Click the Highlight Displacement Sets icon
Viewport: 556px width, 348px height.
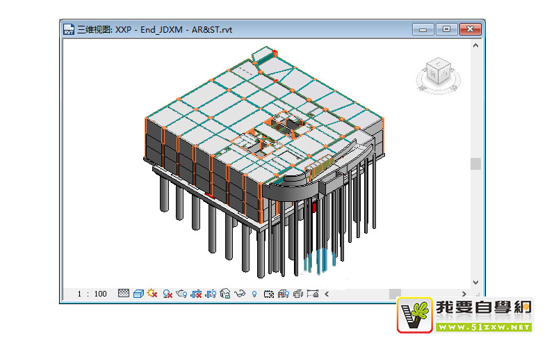(x=297, y=294)
